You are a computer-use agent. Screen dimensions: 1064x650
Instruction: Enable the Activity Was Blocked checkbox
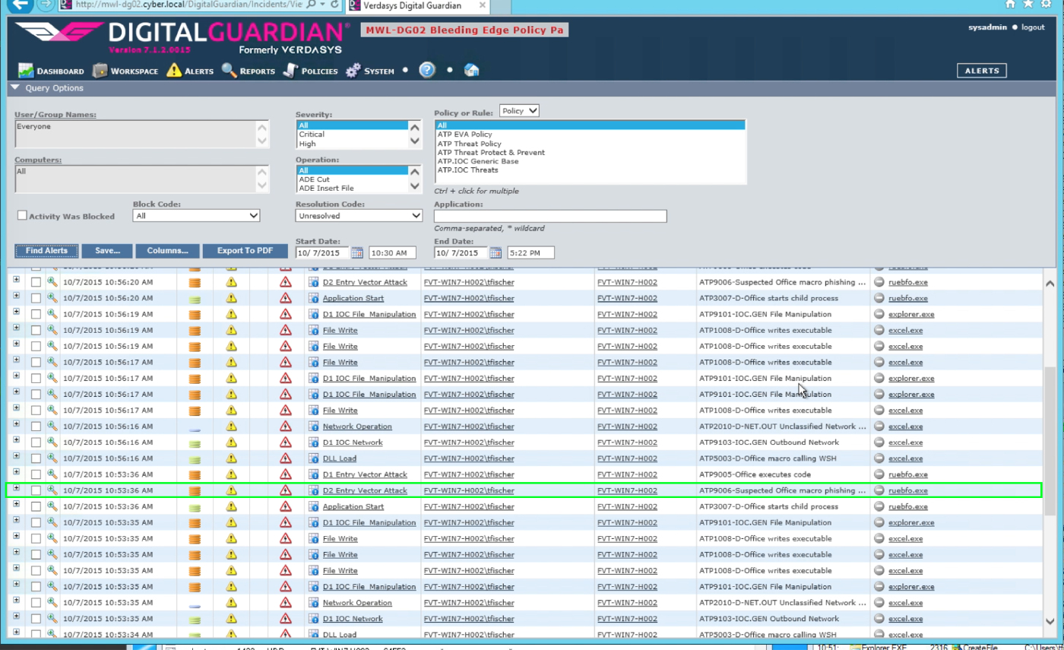pos(22,216)
